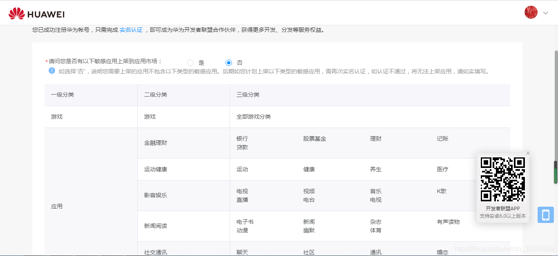The width and height of the screenshot is (558, 256).
Task: Click the 医疗 entry
Action: (442, 169)
